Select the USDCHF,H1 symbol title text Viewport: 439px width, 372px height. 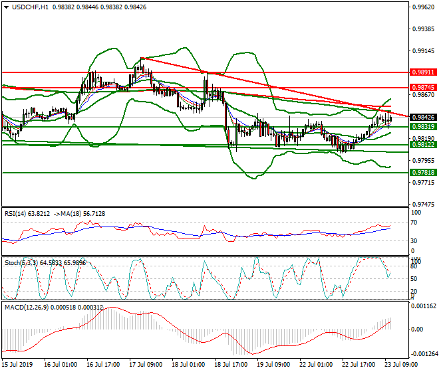(x=30, y=7)
